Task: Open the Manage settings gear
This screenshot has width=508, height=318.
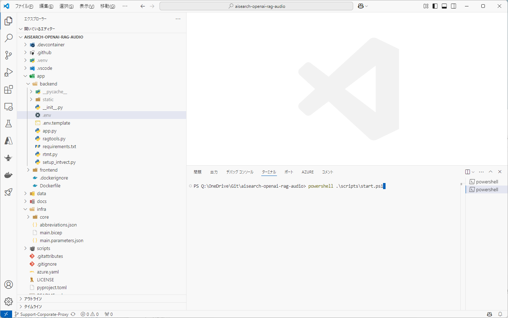Action: click(x=9, y=301)
